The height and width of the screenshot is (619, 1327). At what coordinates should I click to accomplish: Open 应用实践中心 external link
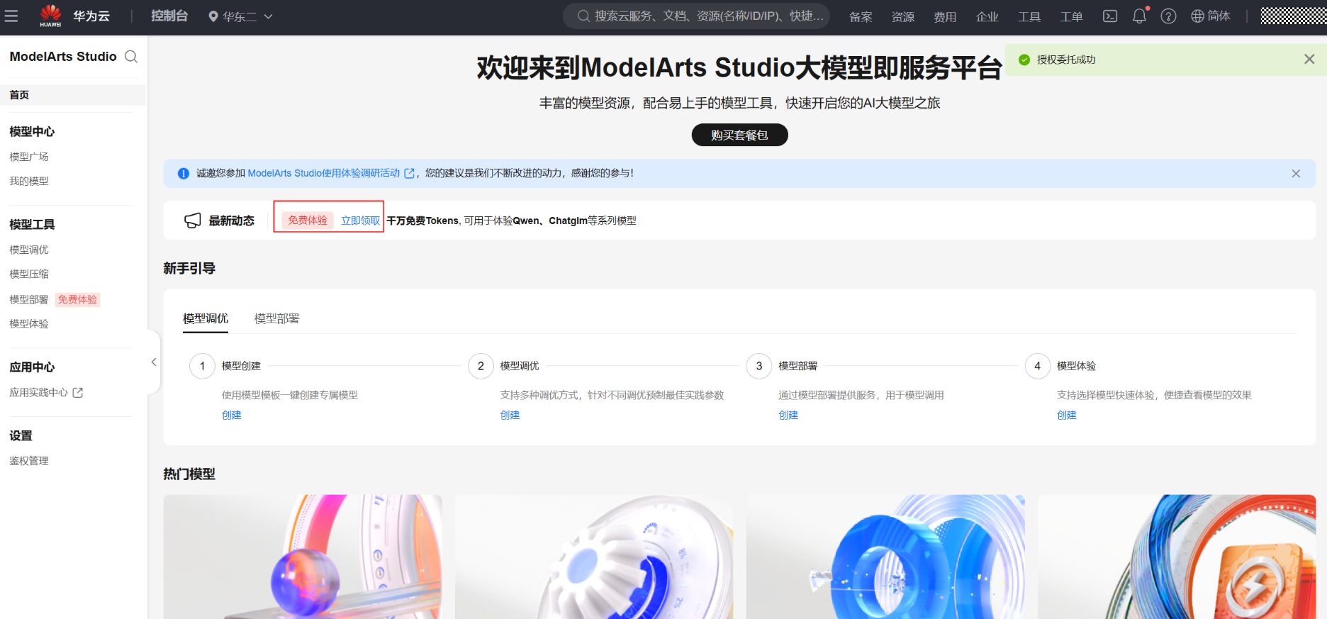click(46, 393)
